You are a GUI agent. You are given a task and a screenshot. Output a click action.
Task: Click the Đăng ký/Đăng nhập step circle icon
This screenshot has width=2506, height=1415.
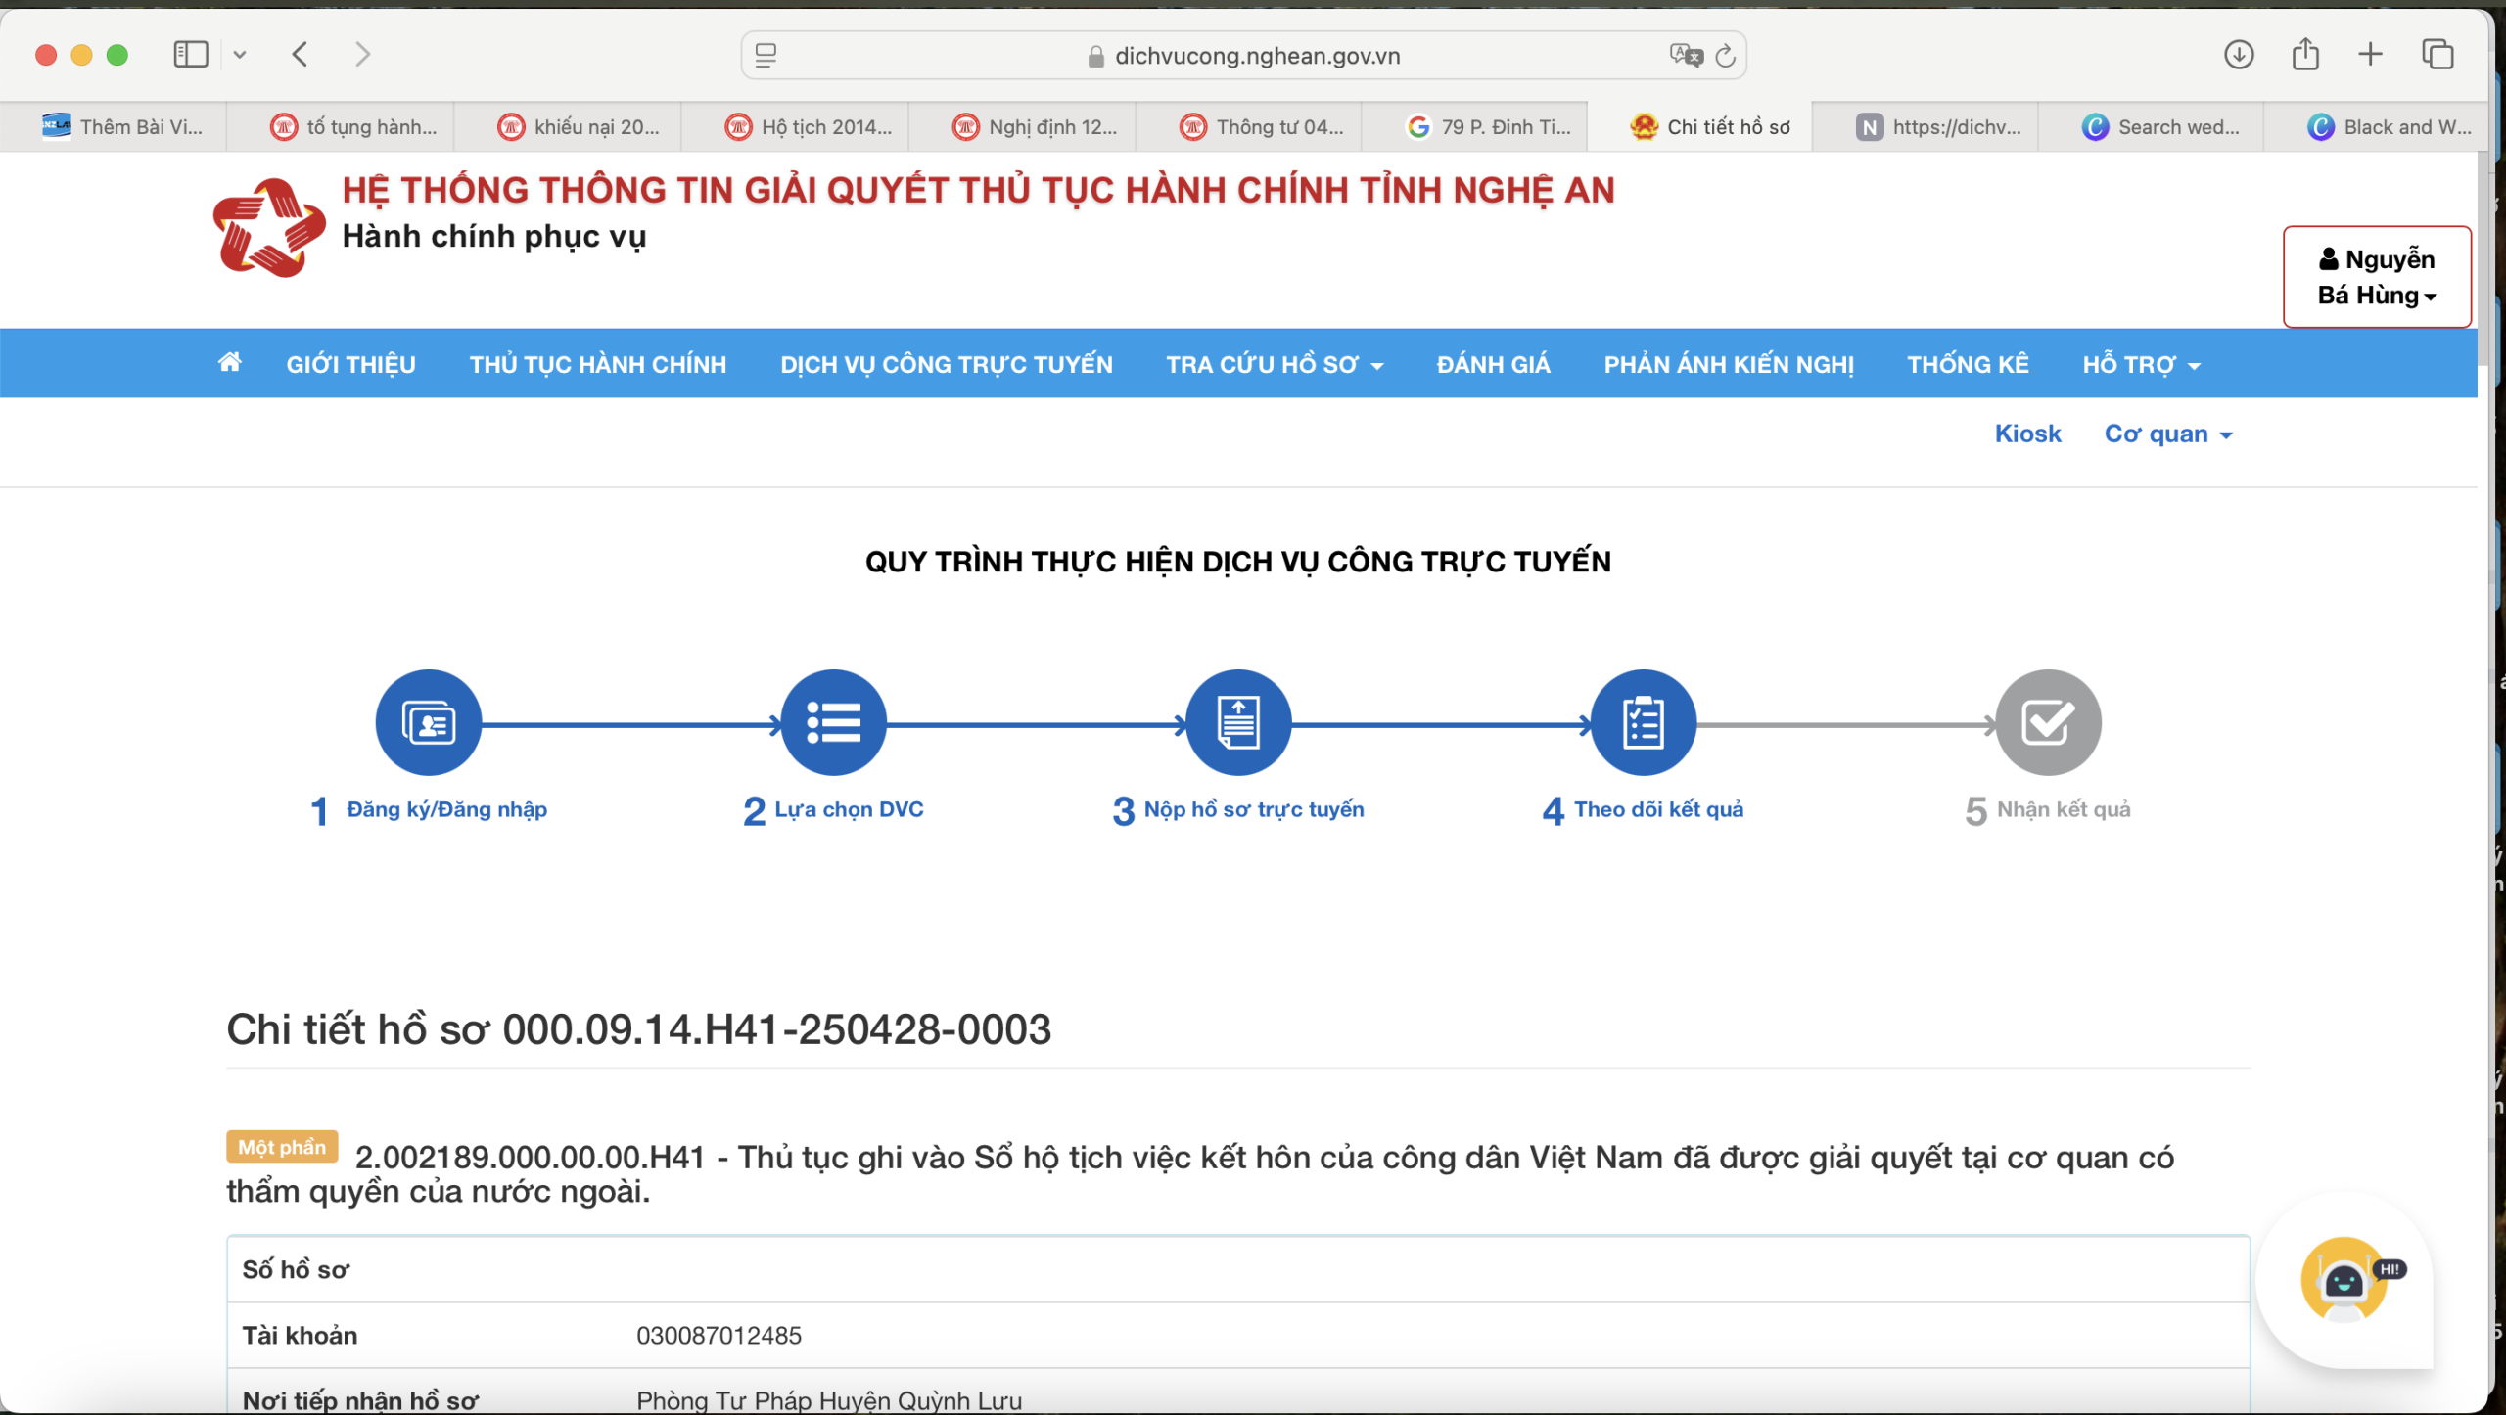[429, 723]
